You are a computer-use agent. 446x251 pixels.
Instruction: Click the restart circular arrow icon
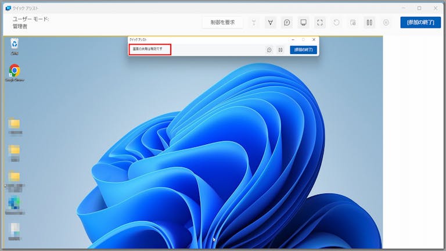tap(336, 23)
